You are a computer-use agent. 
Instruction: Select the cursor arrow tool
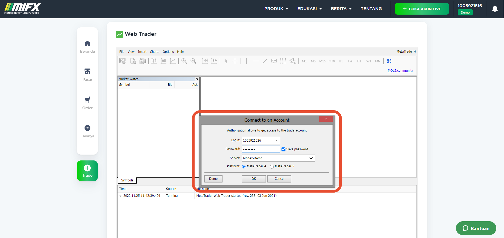pos(226,61)
